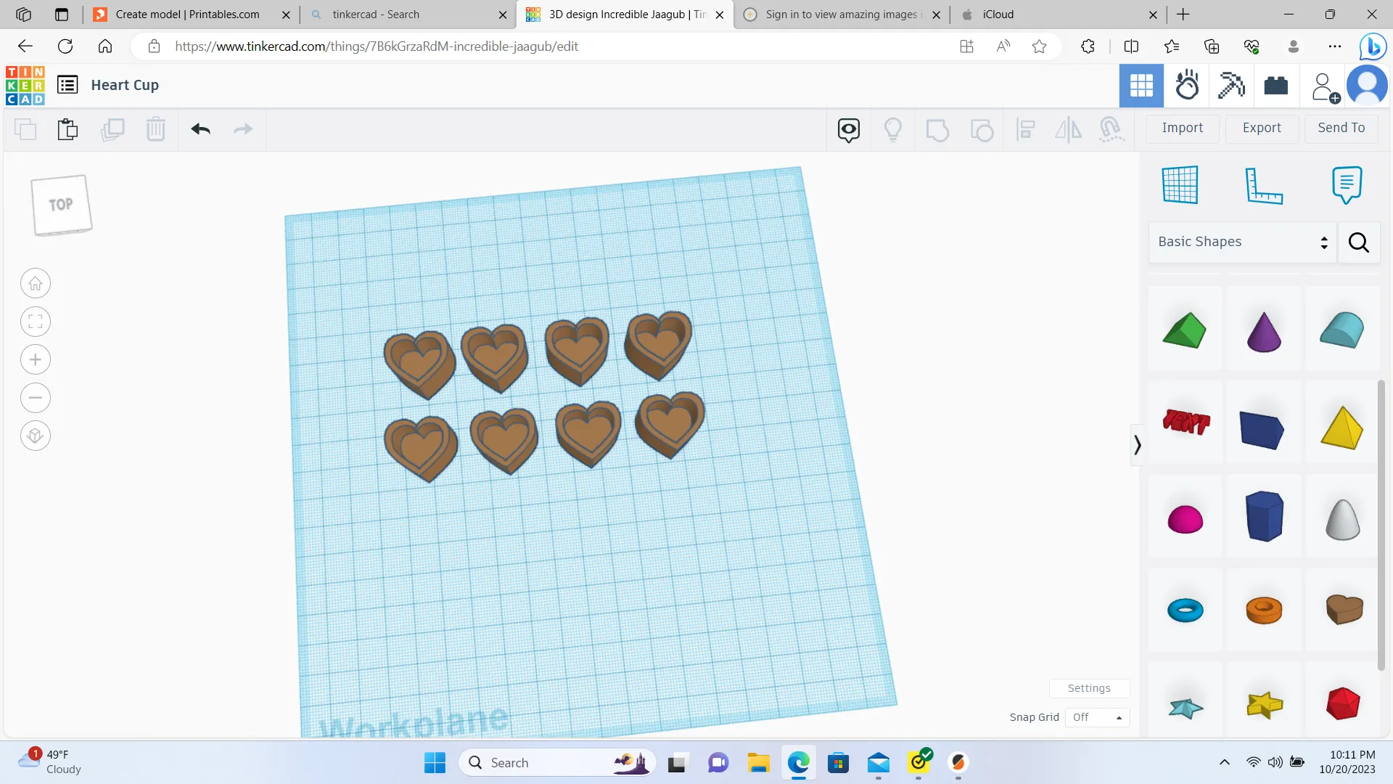Add the brown heart shape
Image resolution: width=1393 pixels, height=784 pixels.
coord(1344,609)
